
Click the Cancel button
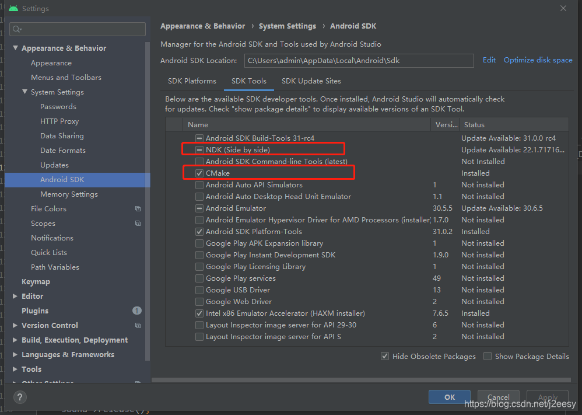[x=498, y=397]
